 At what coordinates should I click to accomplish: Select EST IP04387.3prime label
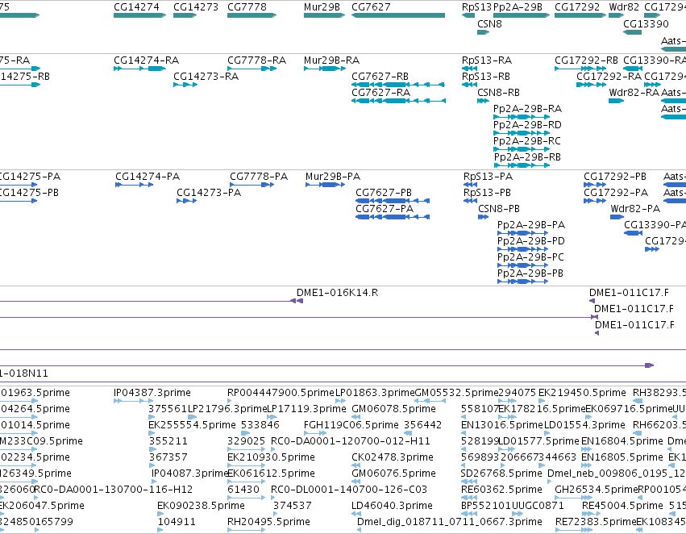(152, 393)
